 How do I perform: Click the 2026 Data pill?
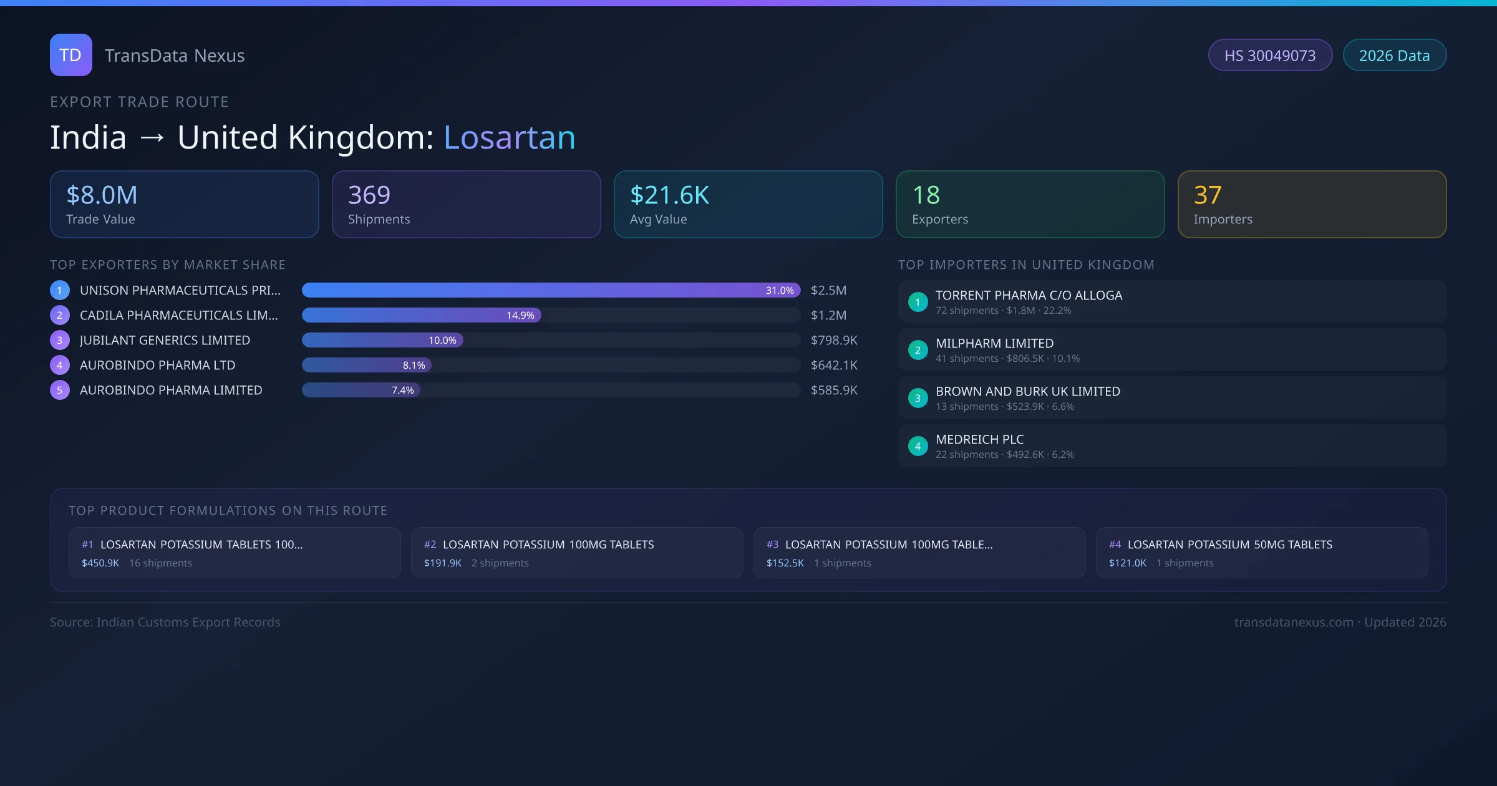click(1394, 56)
